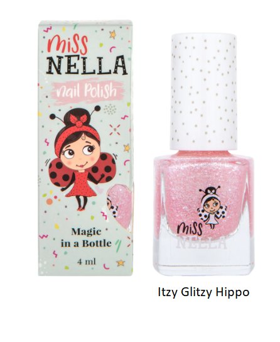This screenshot has width=280, height=342.
Task: Click the yellow star at the box's top corner
Action: [113, 34]
